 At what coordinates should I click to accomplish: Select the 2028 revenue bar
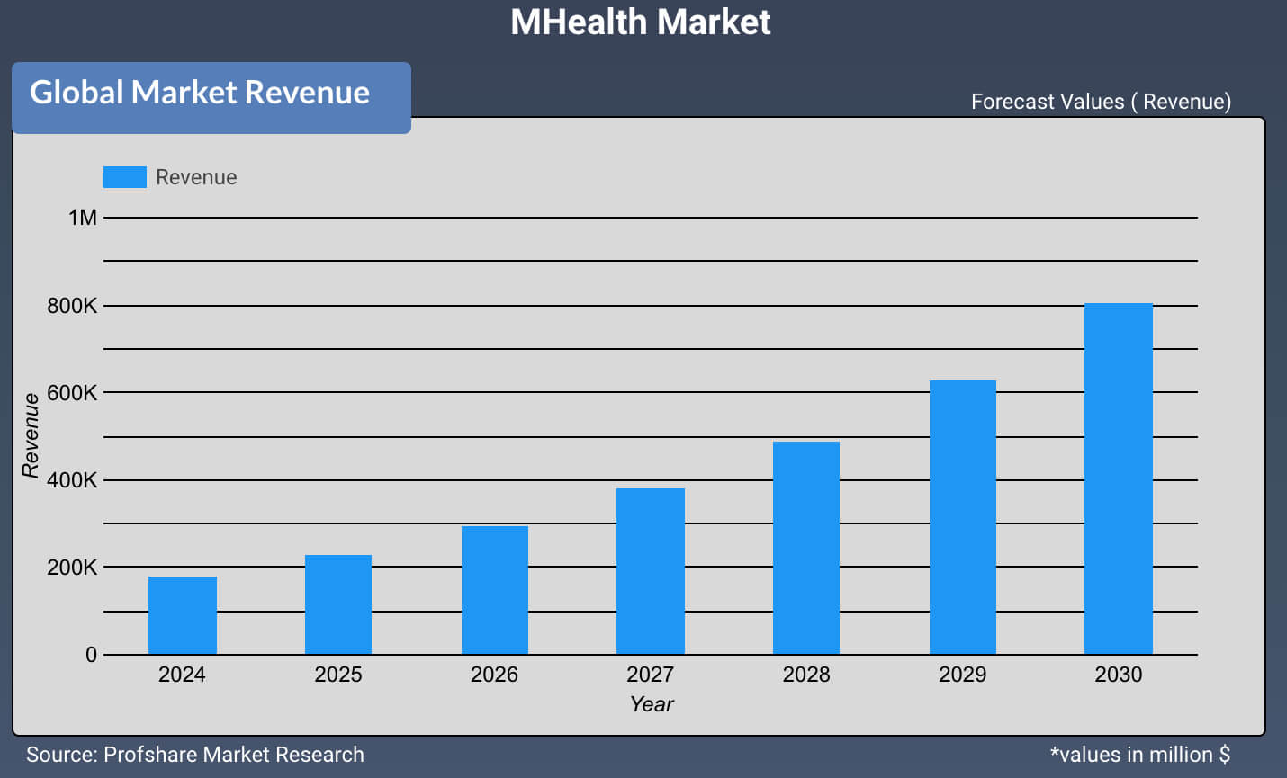pos(806,548)
